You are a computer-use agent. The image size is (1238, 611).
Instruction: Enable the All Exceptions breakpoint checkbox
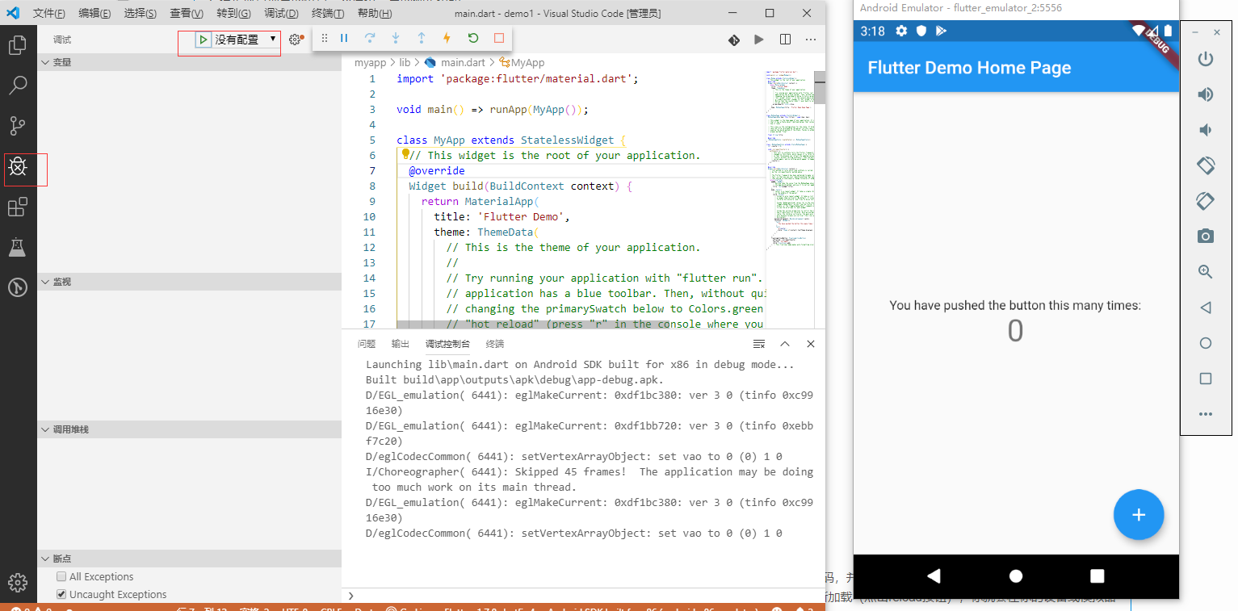click(61, 576)
